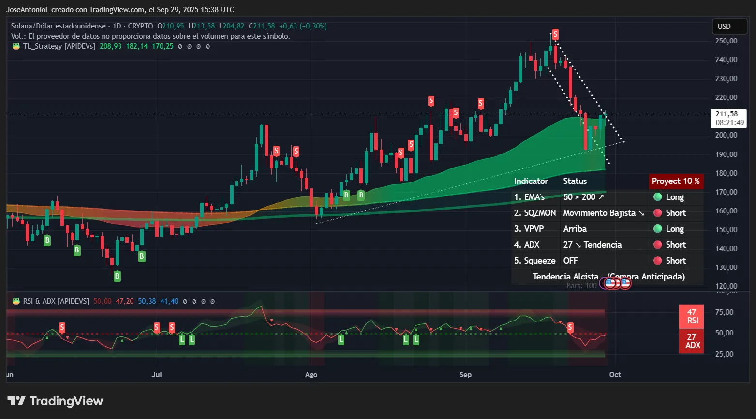The width and height of the screenshot is (756, 419).
Task: Toggle the green Long dot beside VPVP
Action: tap(657, 228)
